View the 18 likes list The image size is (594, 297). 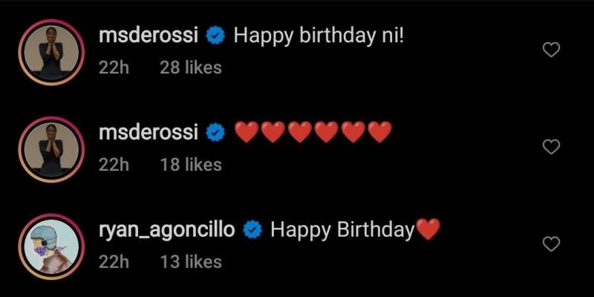click(191, 165)
